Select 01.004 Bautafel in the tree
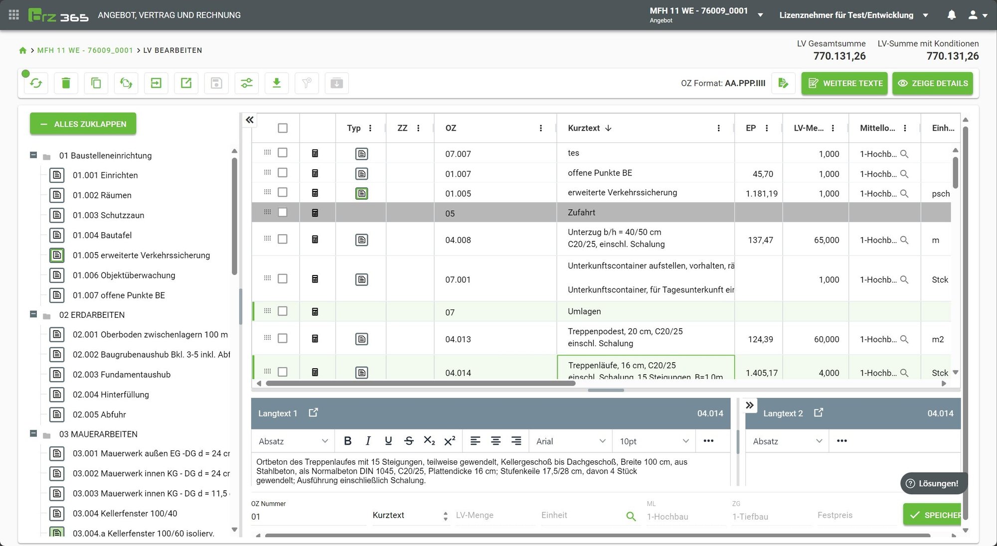 [102, 235]
